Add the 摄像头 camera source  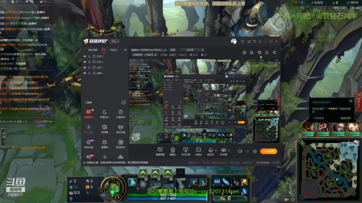[173, 152]
